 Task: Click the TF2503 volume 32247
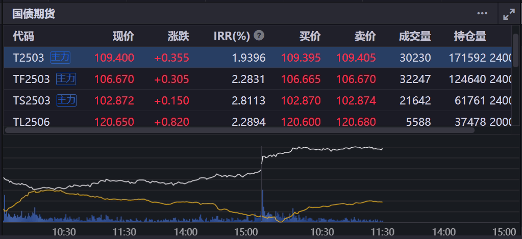coord(416,79)
